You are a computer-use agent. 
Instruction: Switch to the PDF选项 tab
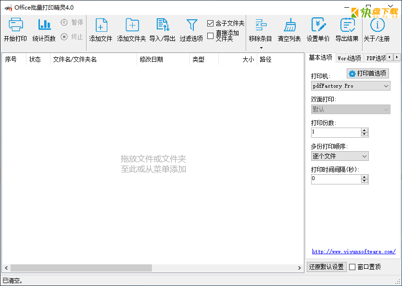click(x=376, y=58)
